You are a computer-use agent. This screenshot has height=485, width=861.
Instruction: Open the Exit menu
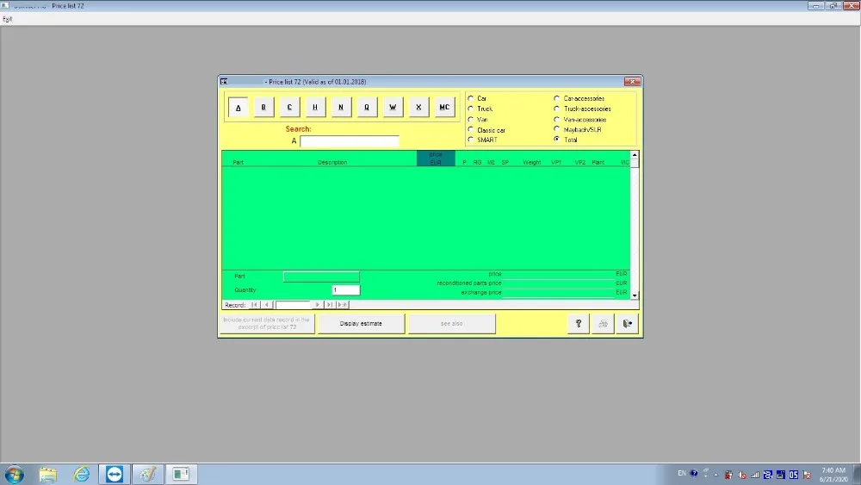[x=7, y=19]
